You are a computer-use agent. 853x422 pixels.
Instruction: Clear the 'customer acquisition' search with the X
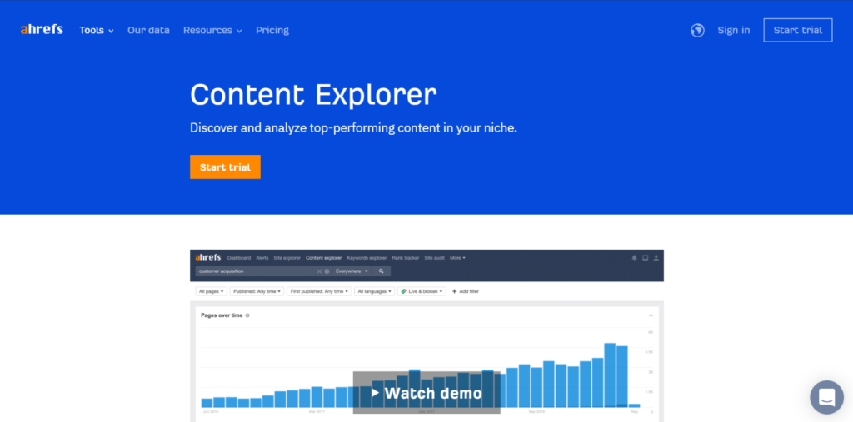click(319, 271)
